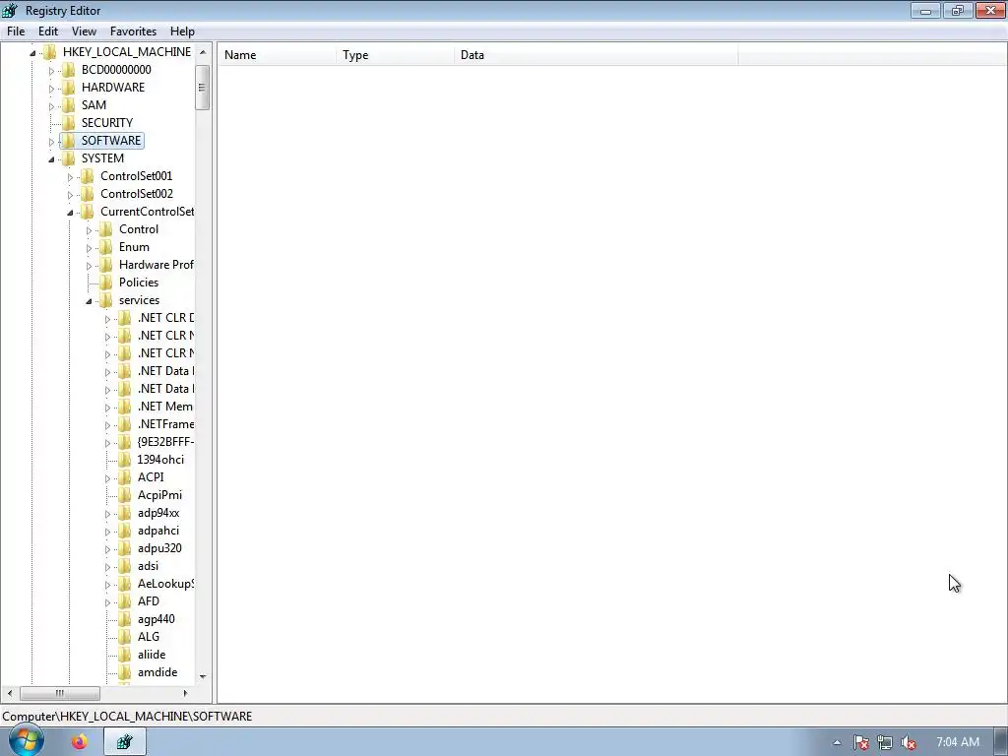Select the adpahci key
Image resolution: width=1008 pixels, height=756 pixels.
click(x=158, y=531)
